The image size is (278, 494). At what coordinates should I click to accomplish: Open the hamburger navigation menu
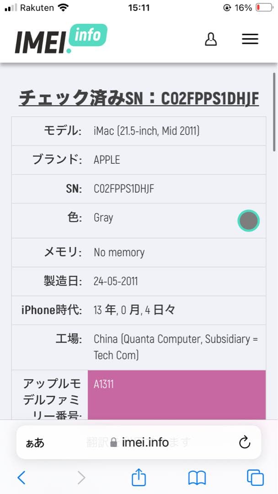click(250, 39)
